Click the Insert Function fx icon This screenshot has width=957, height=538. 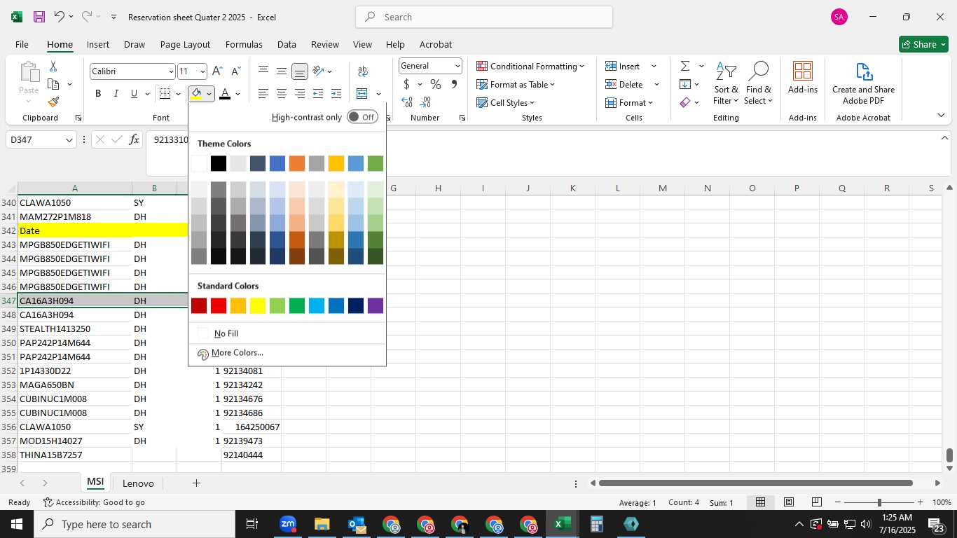click(135, 139)
